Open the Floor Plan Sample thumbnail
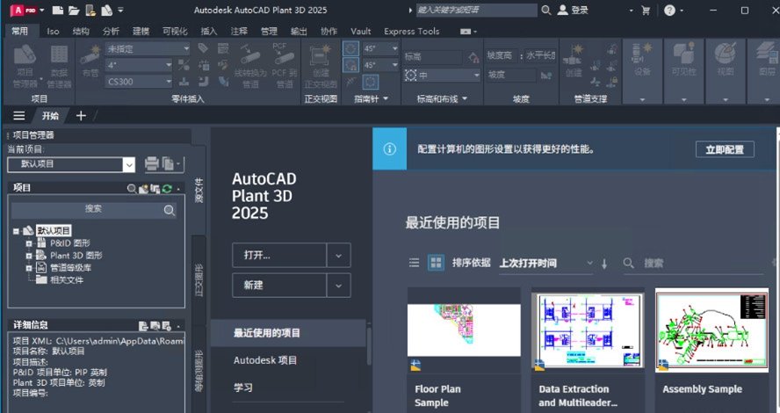Image resolution: width=780 pixels, height=413 pixels. 464,330
